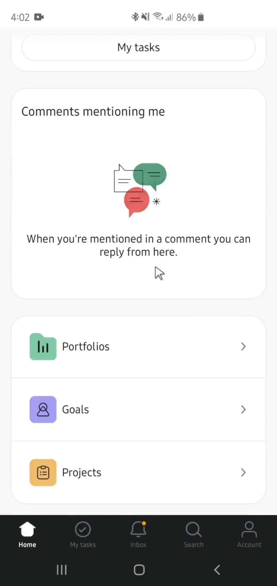
Task: Open Search via magnifier icon
Action: [x=193, y=530]
